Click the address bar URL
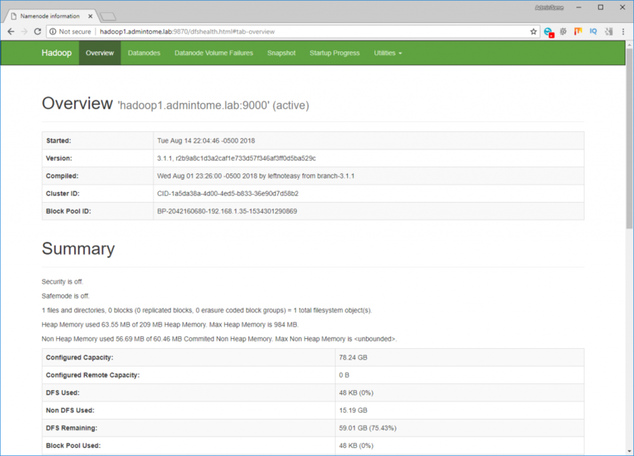The height and width of the screenshot is (456, 634). click(x=188, y=31)
